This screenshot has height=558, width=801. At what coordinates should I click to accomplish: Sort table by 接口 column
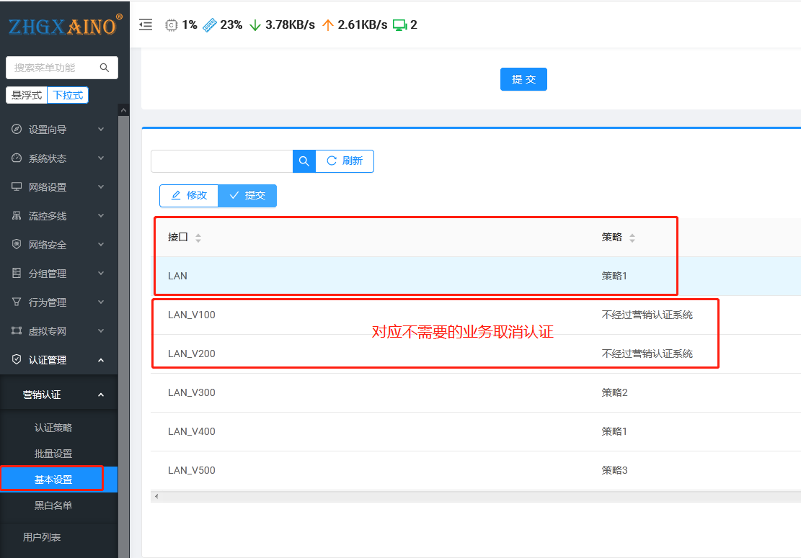click(198, 238)
